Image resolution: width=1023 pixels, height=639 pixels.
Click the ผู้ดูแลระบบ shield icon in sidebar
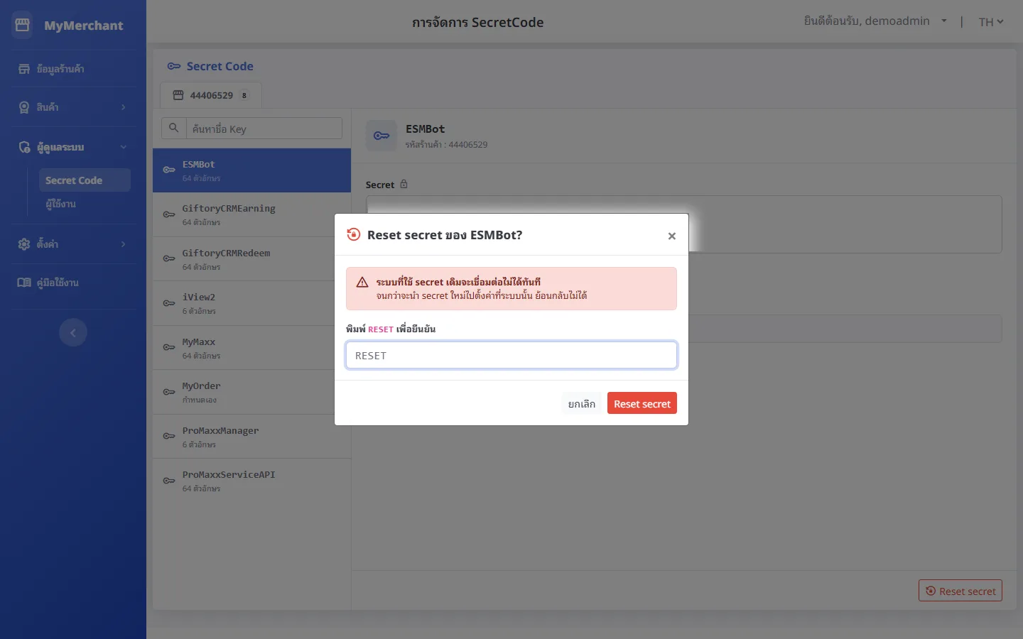pyautogui.click(x=24, y=147)
